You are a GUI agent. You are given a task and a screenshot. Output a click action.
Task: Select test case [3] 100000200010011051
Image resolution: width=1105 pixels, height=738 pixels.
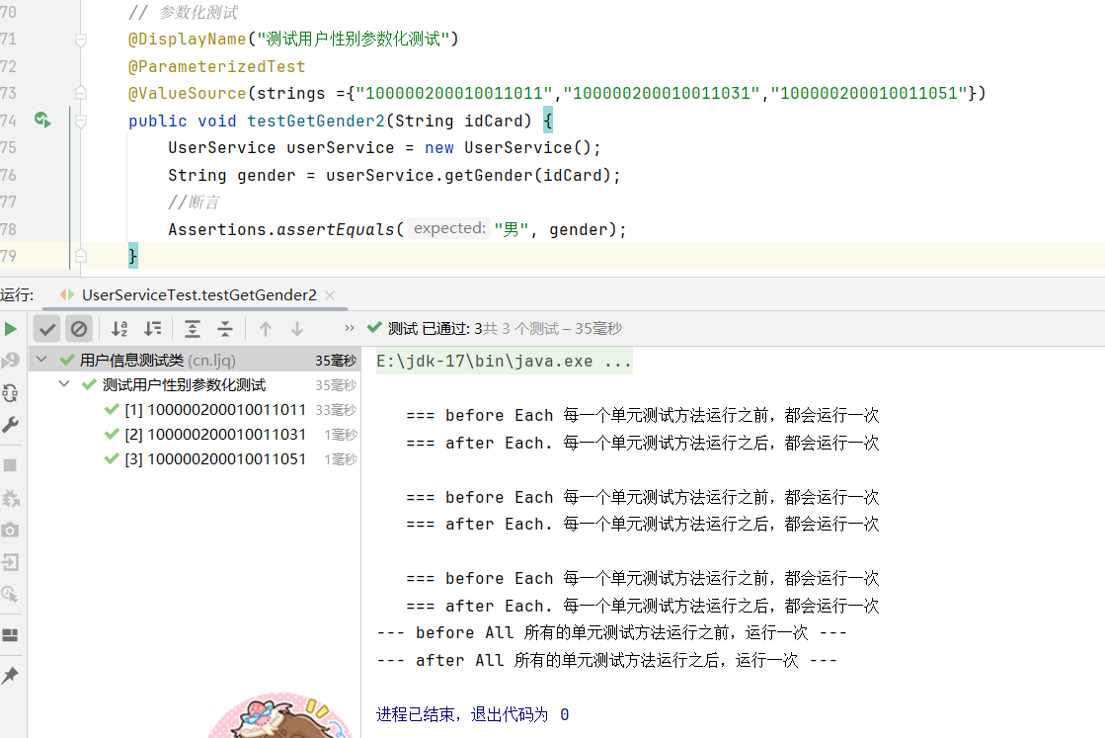tap(195, 458)
